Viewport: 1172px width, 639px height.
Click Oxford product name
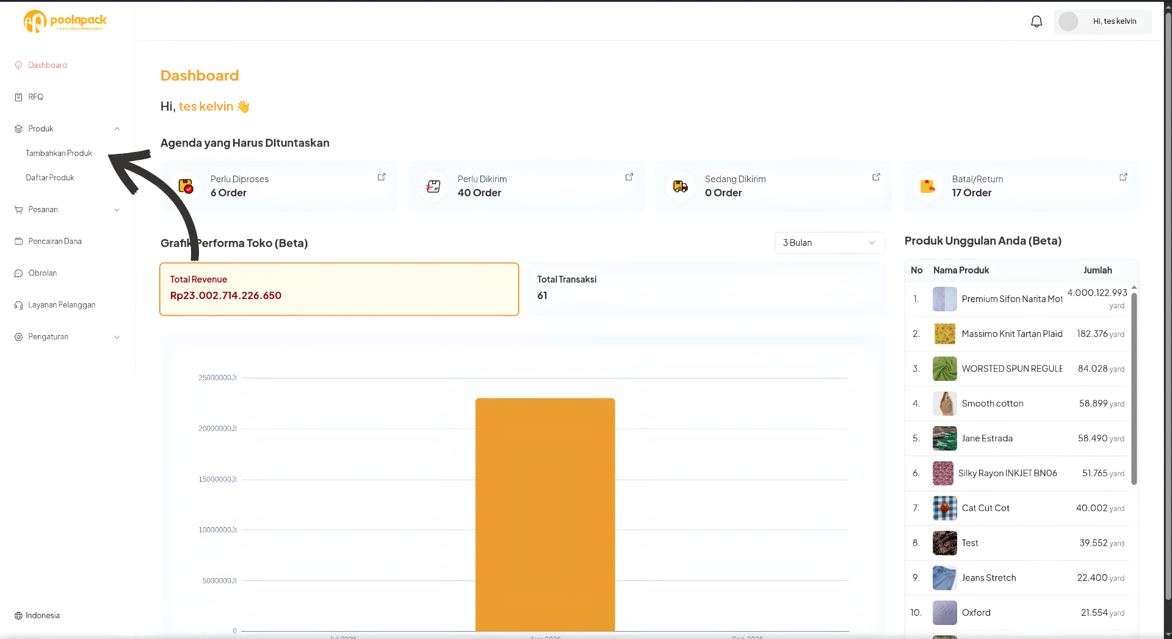(x=976, y=612)
